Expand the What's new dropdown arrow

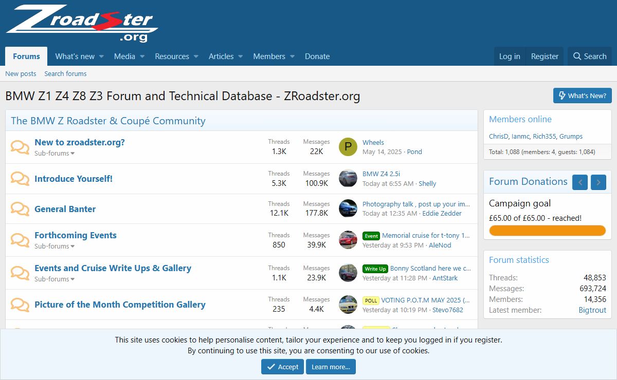101,56
